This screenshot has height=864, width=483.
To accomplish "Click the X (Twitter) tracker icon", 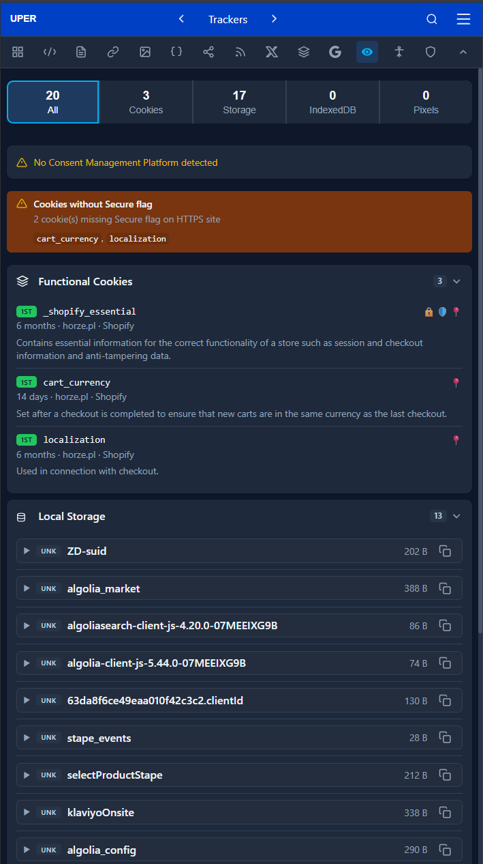I will 272,52.
